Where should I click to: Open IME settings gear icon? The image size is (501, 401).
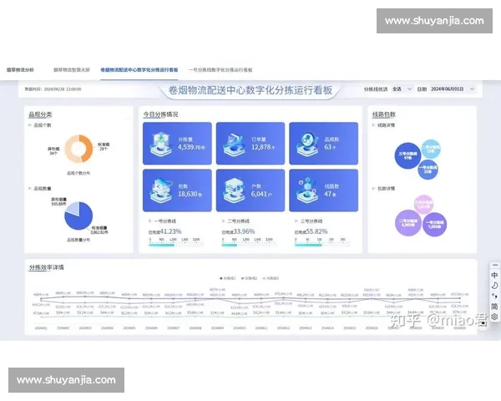tap(494, 317)
